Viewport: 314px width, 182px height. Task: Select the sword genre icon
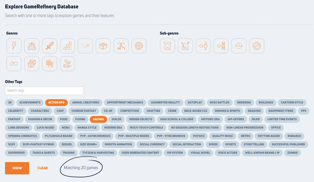pos(49,46)
